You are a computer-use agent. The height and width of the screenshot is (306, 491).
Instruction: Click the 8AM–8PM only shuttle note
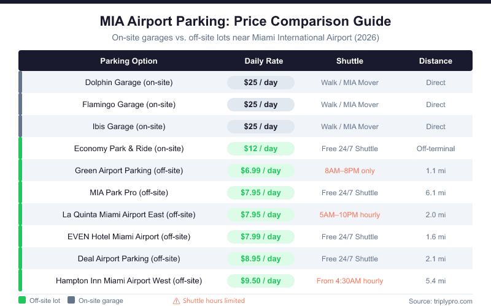[350, 171]
